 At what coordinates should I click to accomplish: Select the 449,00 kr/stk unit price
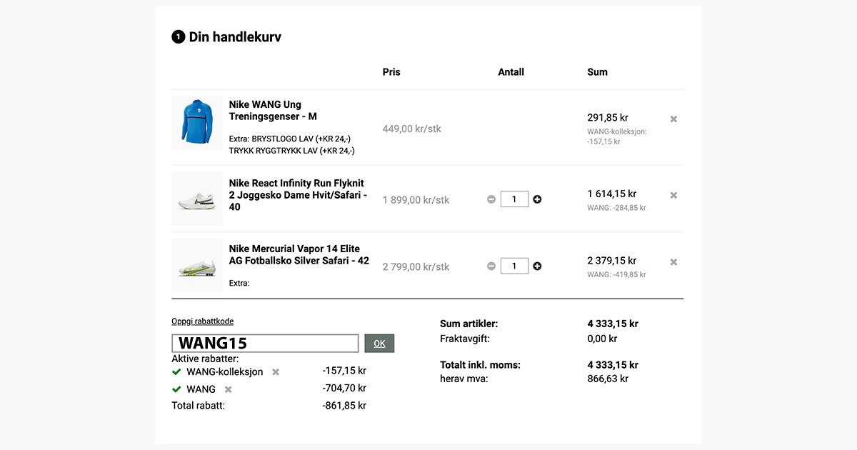tap(412, 129)
